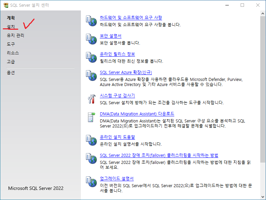Viewport: 266px width, 200px height.
Task: Close the SQL Server 설치 센터 window
Action: 258,5
